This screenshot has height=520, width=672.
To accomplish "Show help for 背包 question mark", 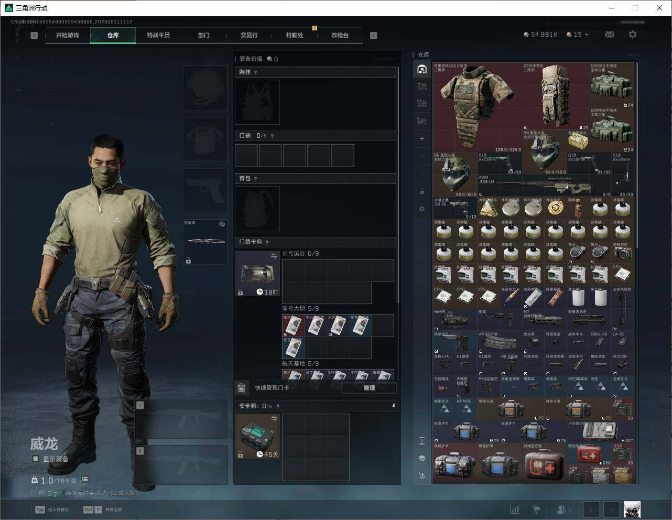I will pyautogui.click(x=256, y=179).
